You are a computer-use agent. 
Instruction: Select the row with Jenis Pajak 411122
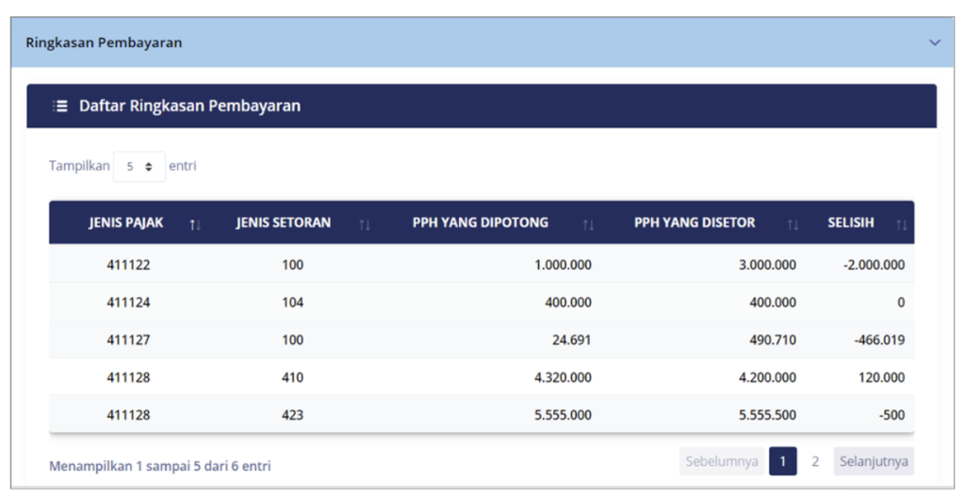point(128,265)
